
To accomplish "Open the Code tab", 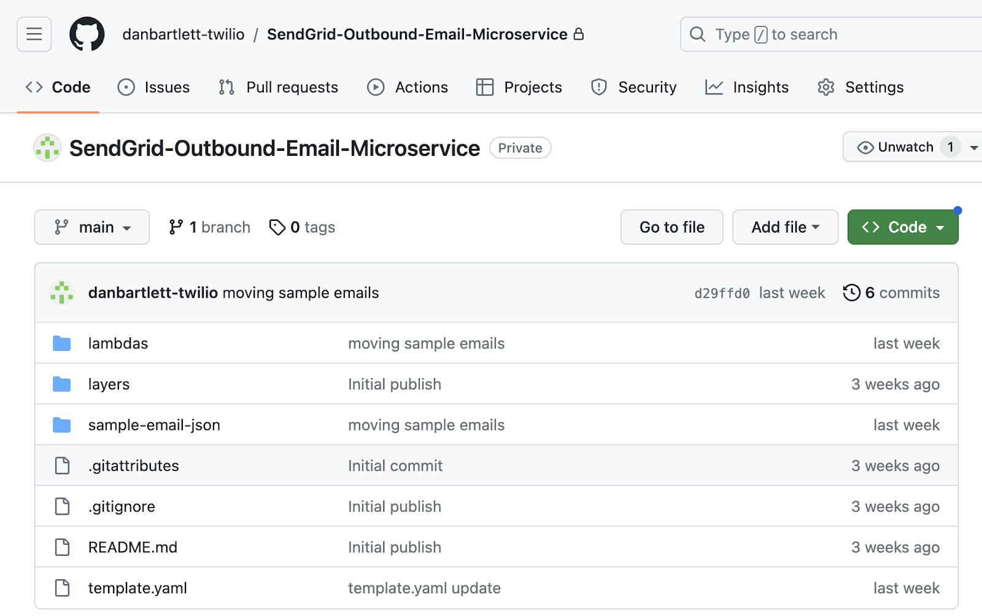I will (x=58, y=87).
